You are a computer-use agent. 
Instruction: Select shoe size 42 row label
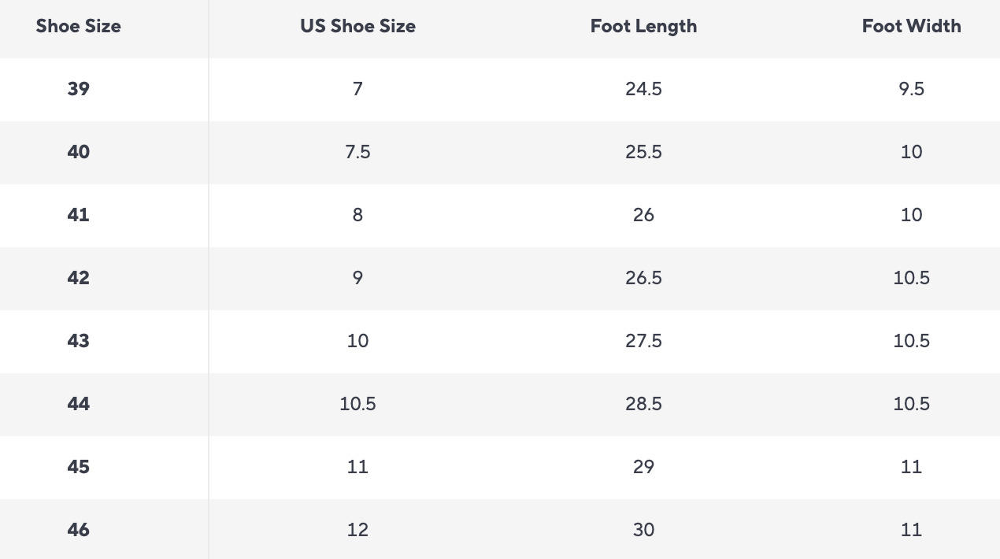79,278
